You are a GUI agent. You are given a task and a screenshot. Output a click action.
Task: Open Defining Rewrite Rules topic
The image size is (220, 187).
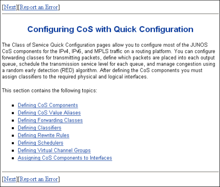(x=44, y=135)
